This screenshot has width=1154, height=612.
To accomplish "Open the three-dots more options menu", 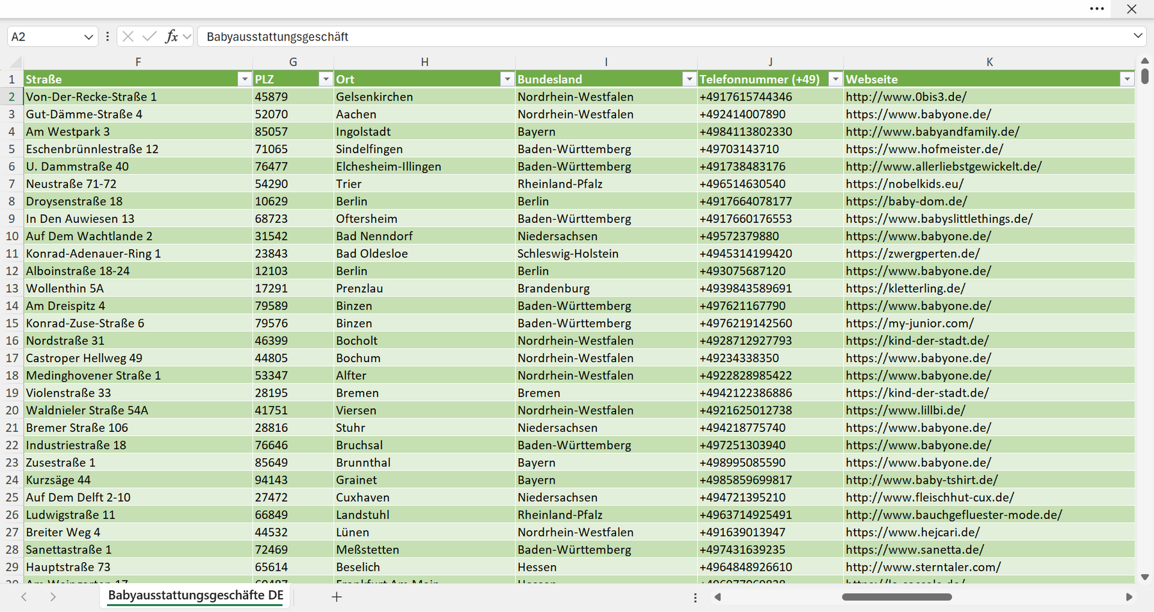I will [1097, 9].
